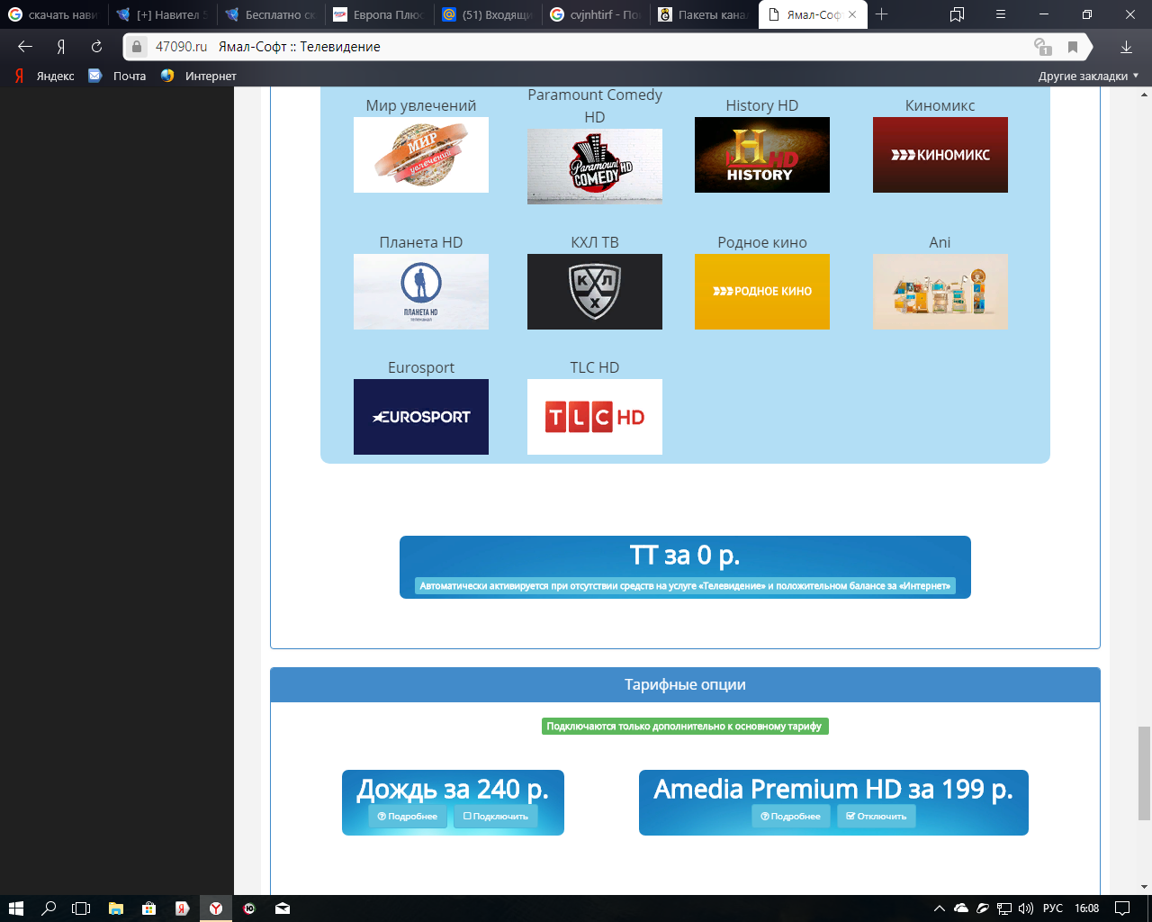Switch to the [+] Навител tab
The width and height of the screenshot is (1152, 922).
point(162,14)
